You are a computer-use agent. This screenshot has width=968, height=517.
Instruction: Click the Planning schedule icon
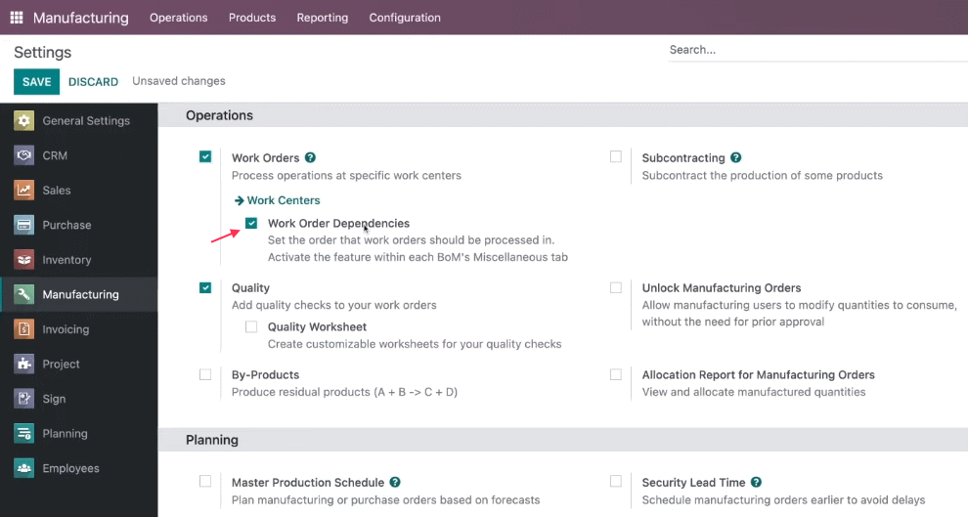24,434
